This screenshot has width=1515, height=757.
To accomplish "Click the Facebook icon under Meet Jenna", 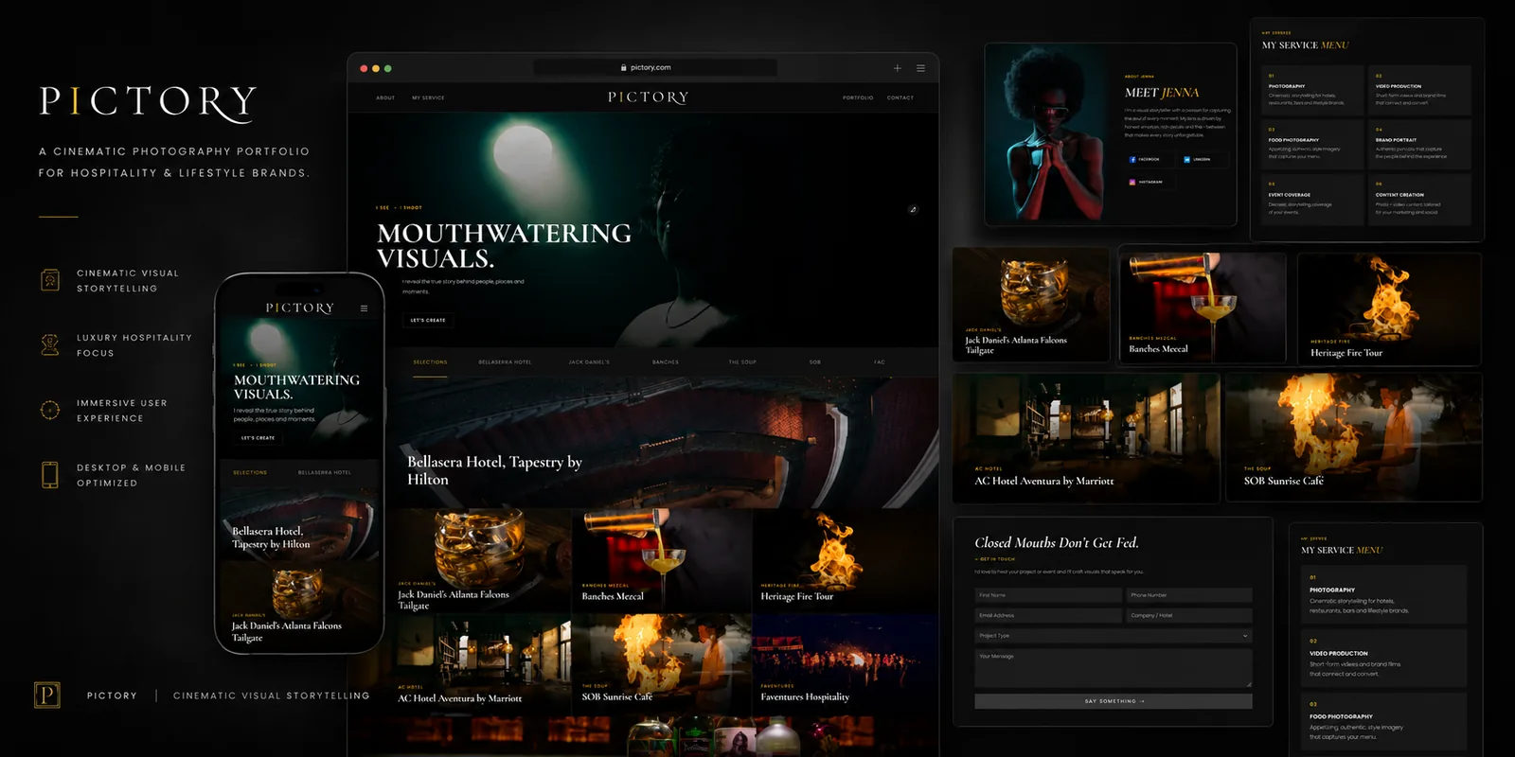I will tap(1132, 159).
